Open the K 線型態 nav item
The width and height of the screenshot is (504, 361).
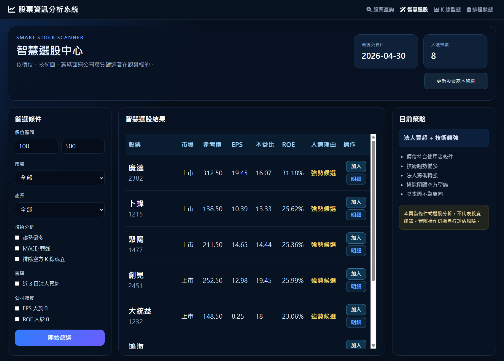447,9
